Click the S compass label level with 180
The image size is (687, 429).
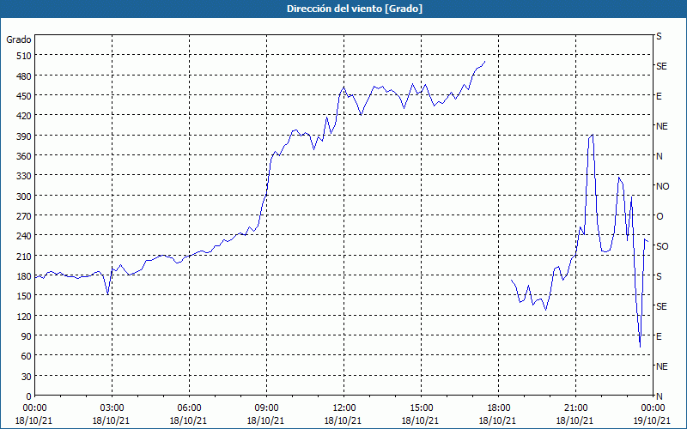point(659,276)
